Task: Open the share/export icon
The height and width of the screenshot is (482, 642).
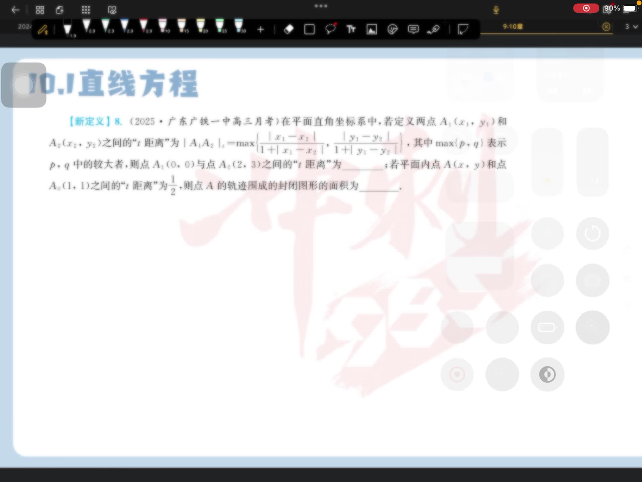Action: (60, 10)
